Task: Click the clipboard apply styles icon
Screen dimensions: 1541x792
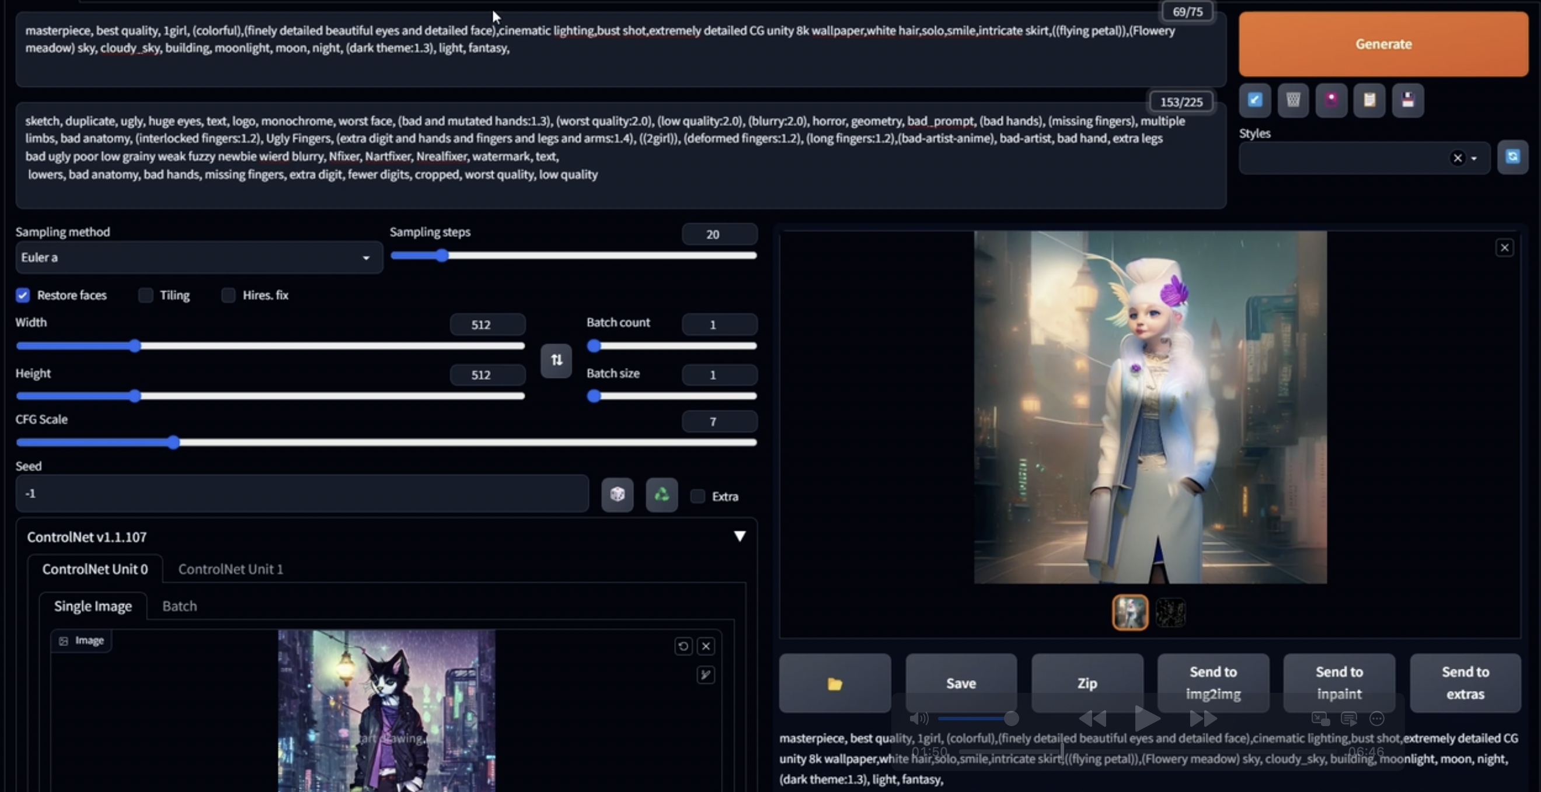Action: tap(1369, 100)
